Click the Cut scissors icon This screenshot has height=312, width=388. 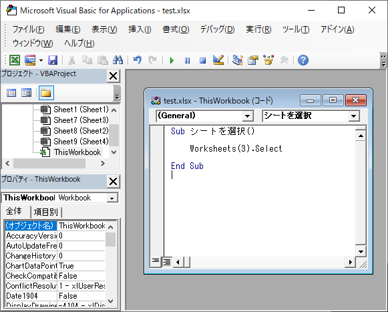pyautogui.click(x=71, y=60)
